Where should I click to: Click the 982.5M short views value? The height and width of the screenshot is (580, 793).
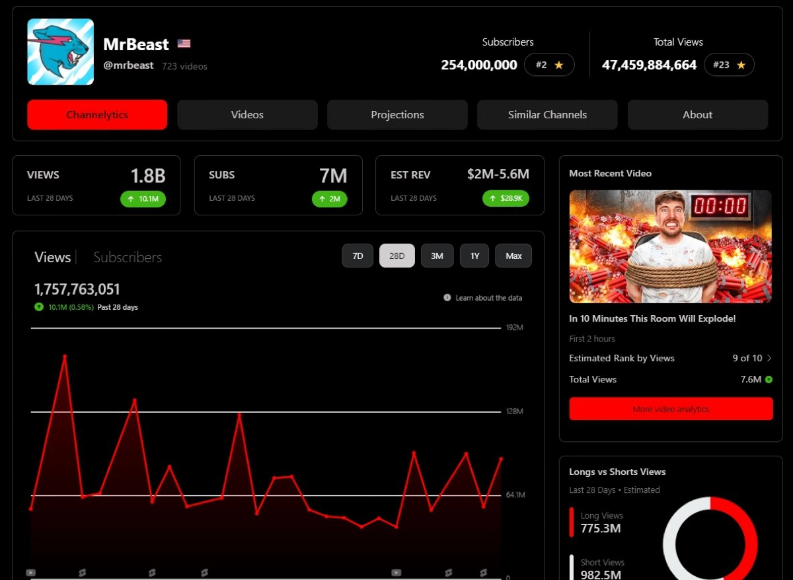point(602,575)
